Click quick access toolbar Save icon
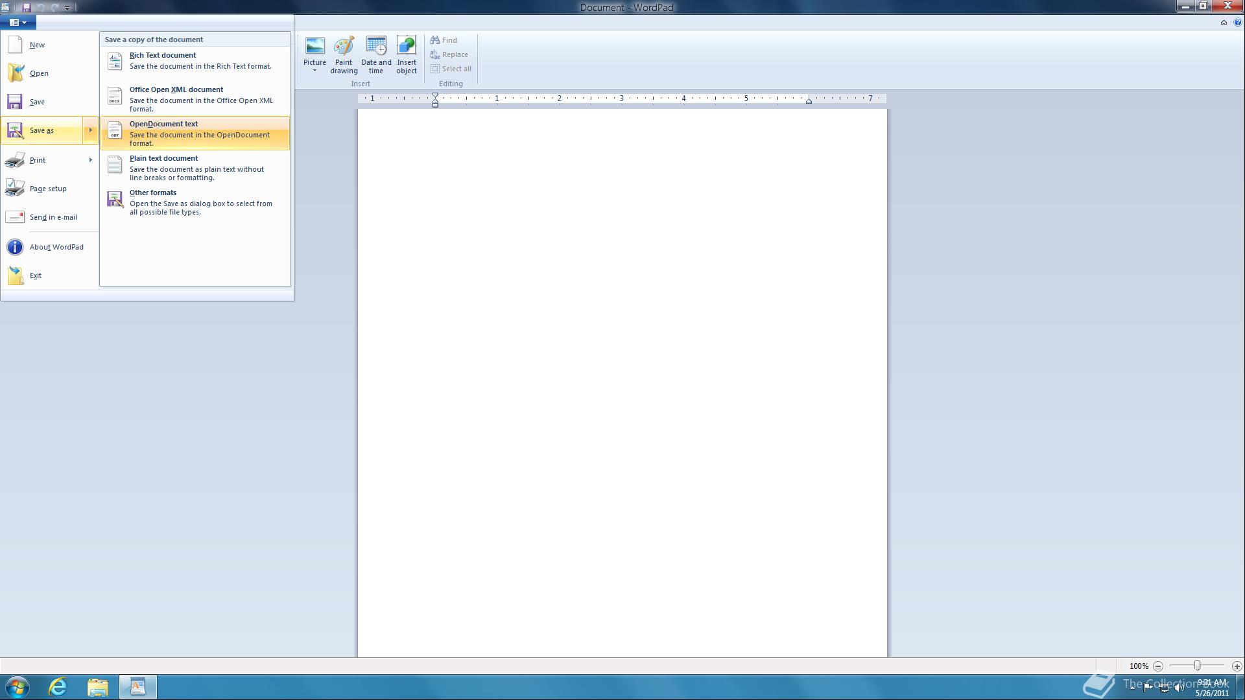 click(27, 7)
